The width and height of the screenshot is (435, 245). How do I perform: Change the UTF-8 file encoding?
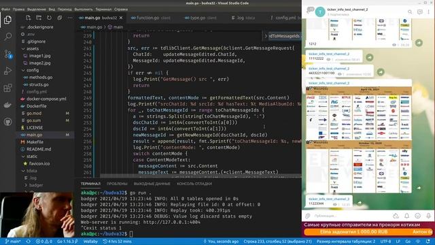point(385,242)
